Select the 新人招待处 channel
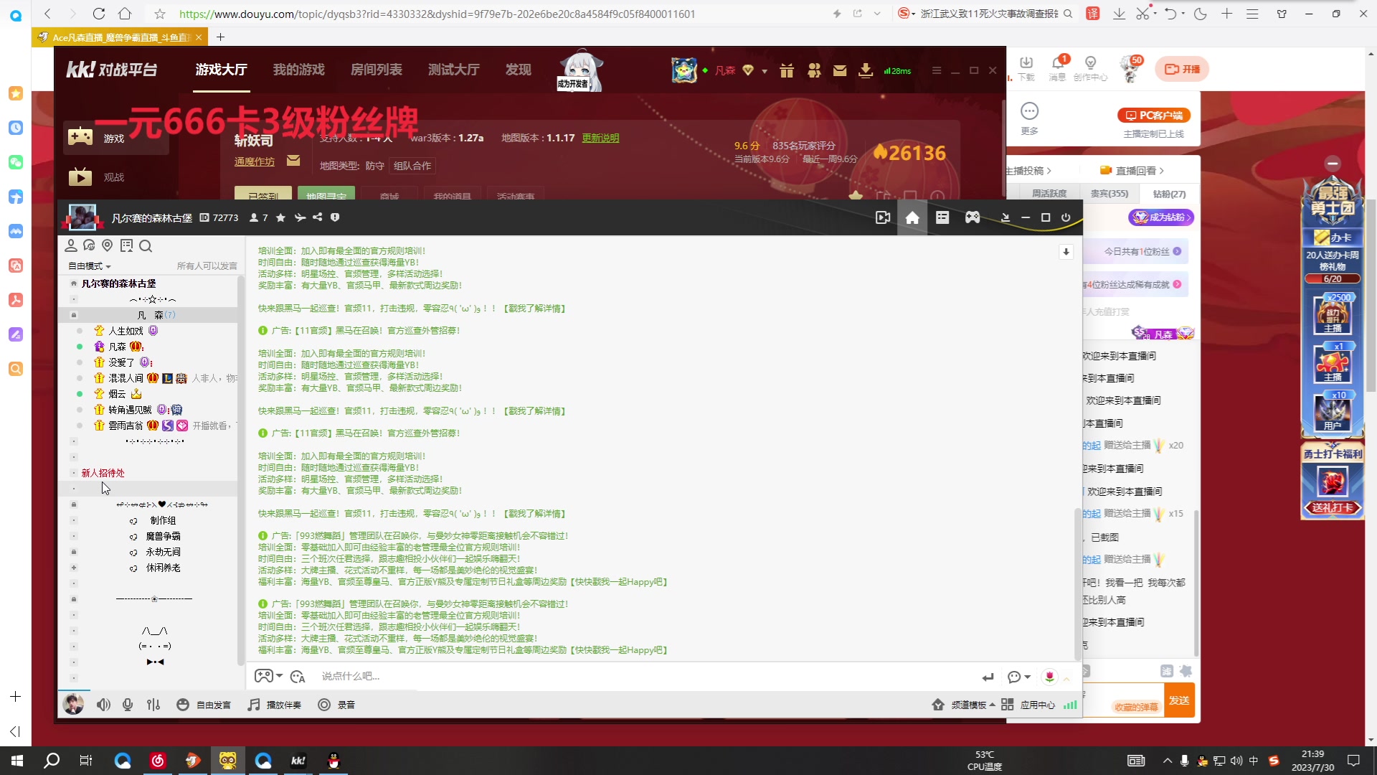 click(x=103, y=473)
